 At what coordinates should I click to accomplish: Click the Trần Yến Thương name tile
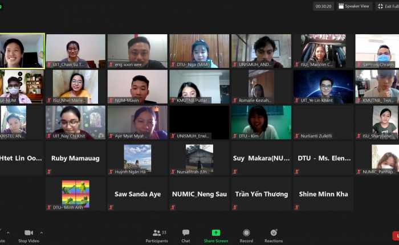tap(261, 194)
